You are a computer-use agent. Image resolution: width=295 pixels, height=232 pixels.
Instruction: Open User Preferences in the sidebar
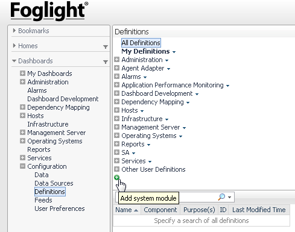[60, 208]
